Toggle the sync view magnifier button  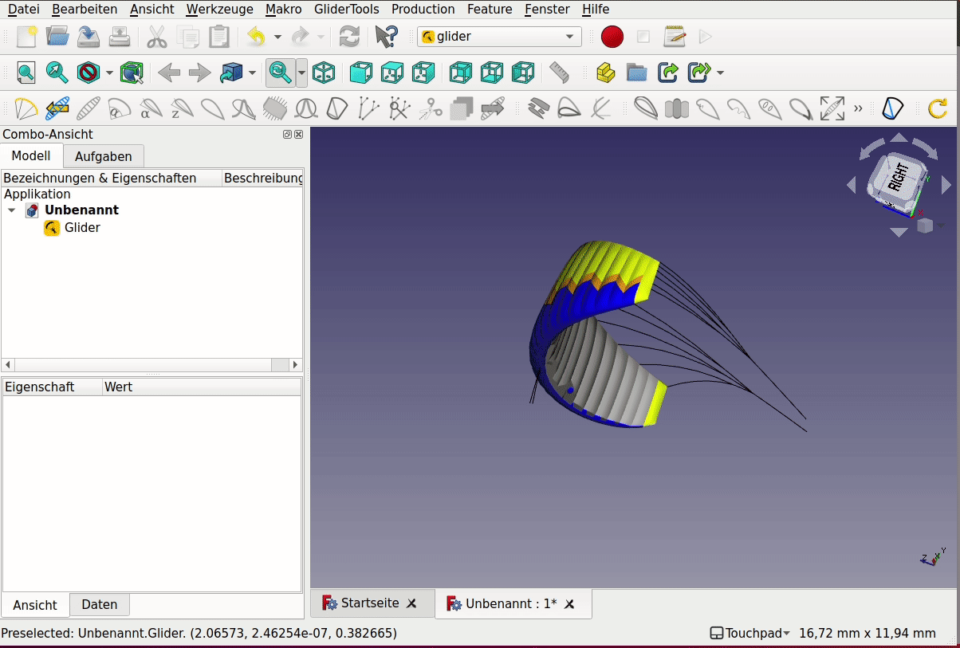coord(280,73)
